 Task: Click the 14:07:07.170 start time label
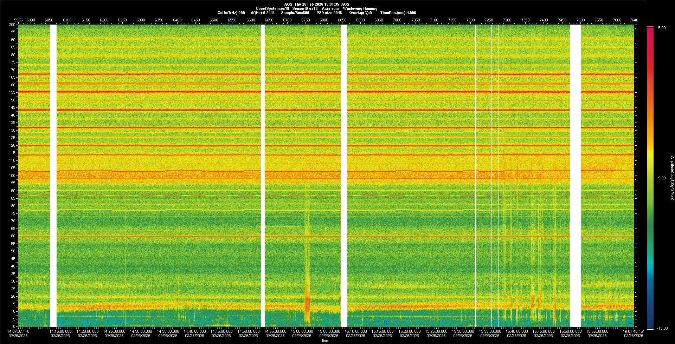click(x=18, y=331)
